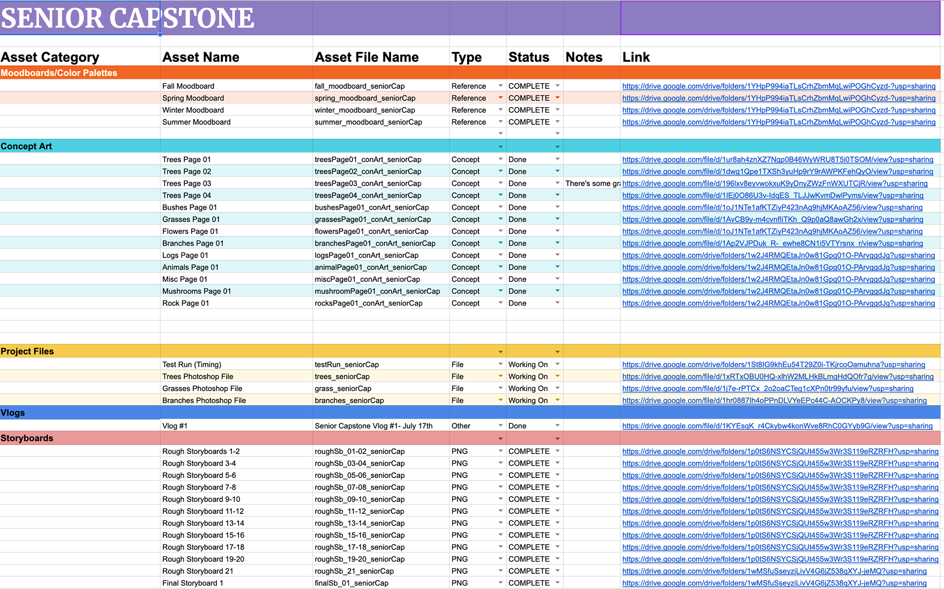The width and height of the screenshot is (944, 589).
Task: Select the Rough Storyboard 9-10 cell
Action: click(x=236, y=499)
